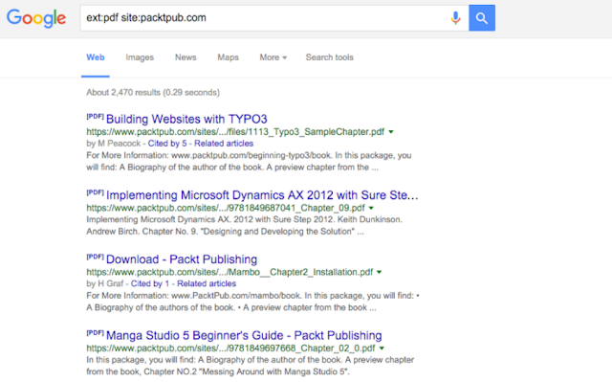The height and width of the screenshot is (382, 612).
Task: Click the Google logo
Action: coord(36,18)
